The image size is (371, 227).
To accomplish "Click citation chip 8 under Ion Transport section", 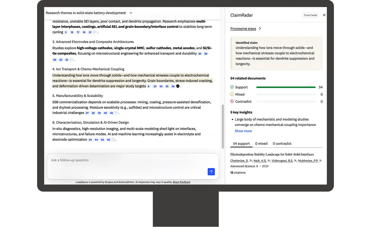I will pyautogui.click(x=148, y=86).
